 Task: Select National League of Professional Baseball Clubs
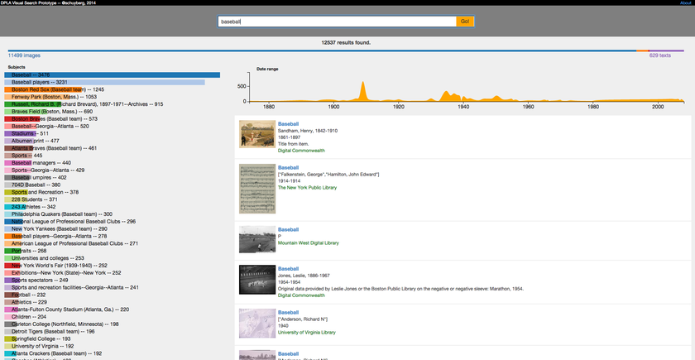click(70, 221)
